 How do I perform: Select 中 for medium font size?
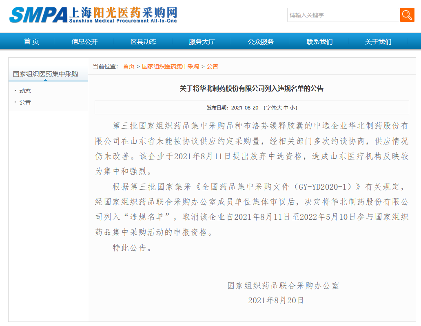point(285,107)
